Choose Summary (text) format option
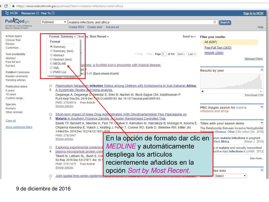The height and width of the screenshot is (202, 269). click(51, 51)
